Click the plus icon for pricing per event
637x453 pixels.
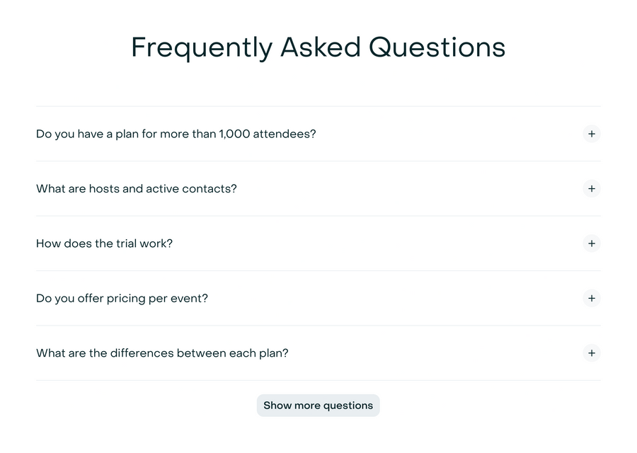592,298
